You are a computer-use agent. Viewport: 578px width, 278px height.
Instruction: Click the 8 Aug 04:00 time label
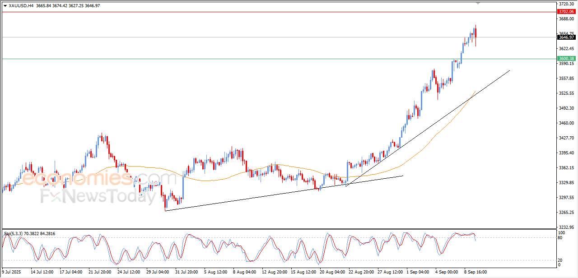point(244,272)
